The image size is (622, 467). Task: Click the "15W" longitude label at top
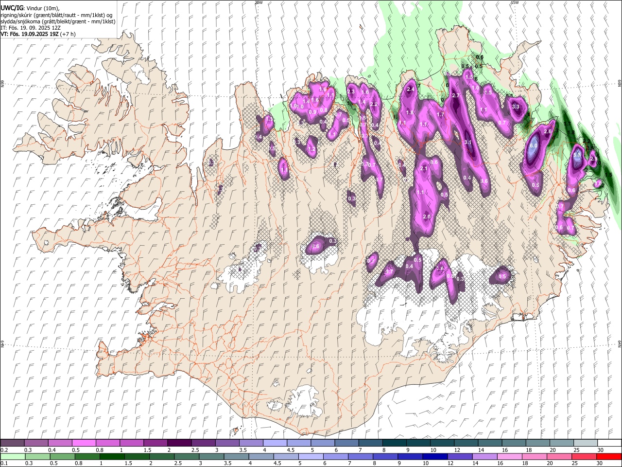click(515, 2)
